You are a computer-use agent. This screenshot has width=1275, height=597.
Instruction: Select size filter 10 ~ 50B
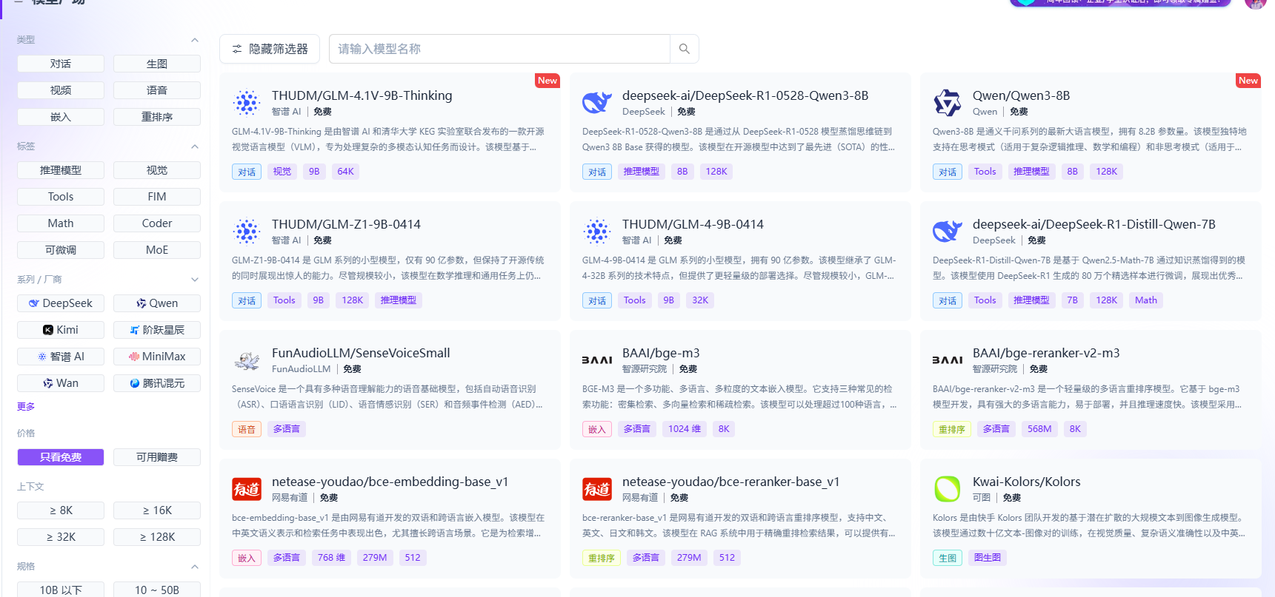157,590
